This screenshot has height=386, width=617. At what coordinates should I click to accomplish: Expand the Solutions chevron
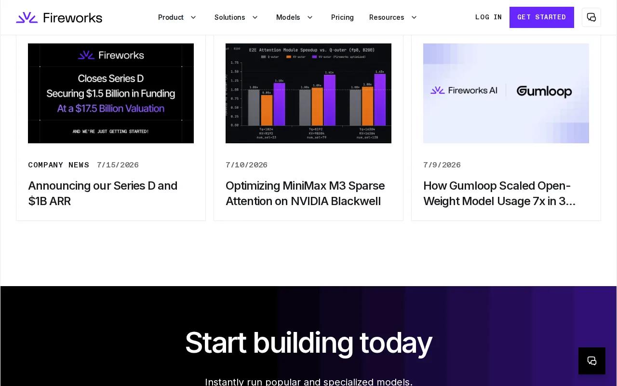255,17
